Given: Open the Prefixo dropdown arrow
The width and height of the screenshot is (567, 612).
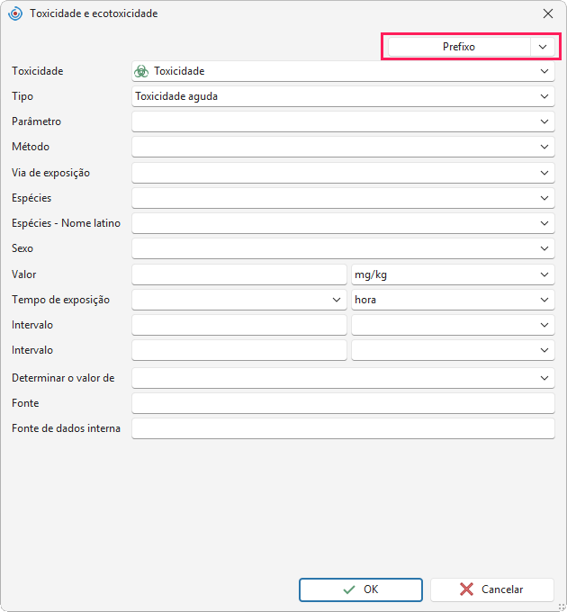Looking at the screenshot, I should click(x=543, y=47).
